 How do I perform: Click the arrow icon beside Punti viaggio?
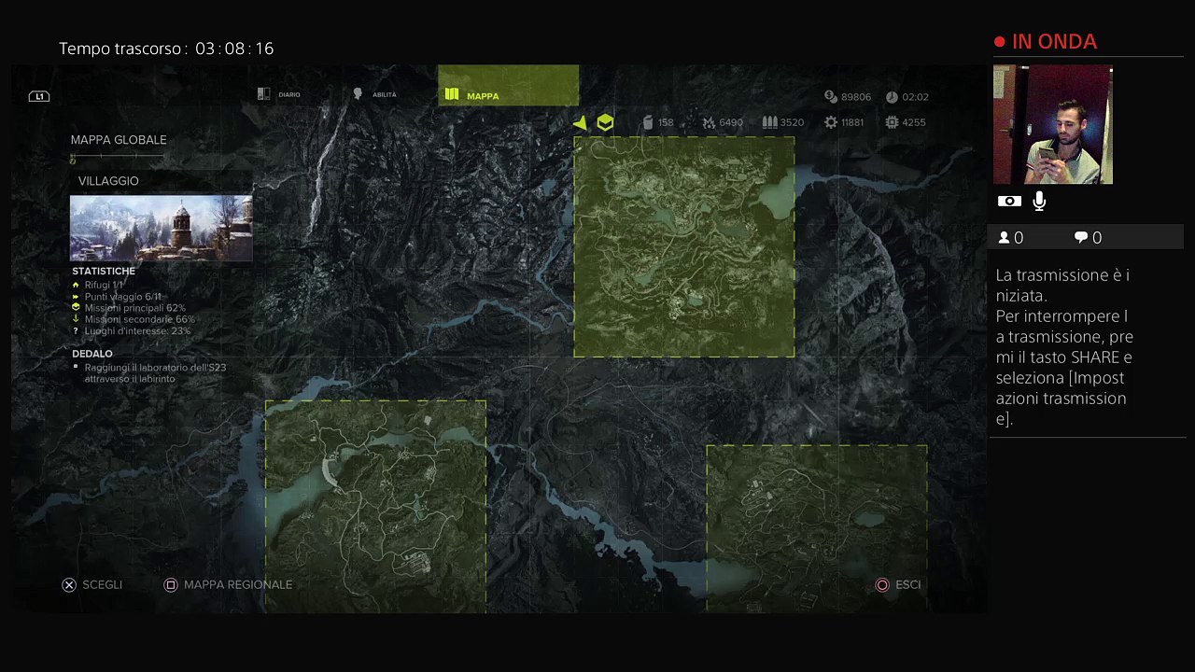point(76,296)
